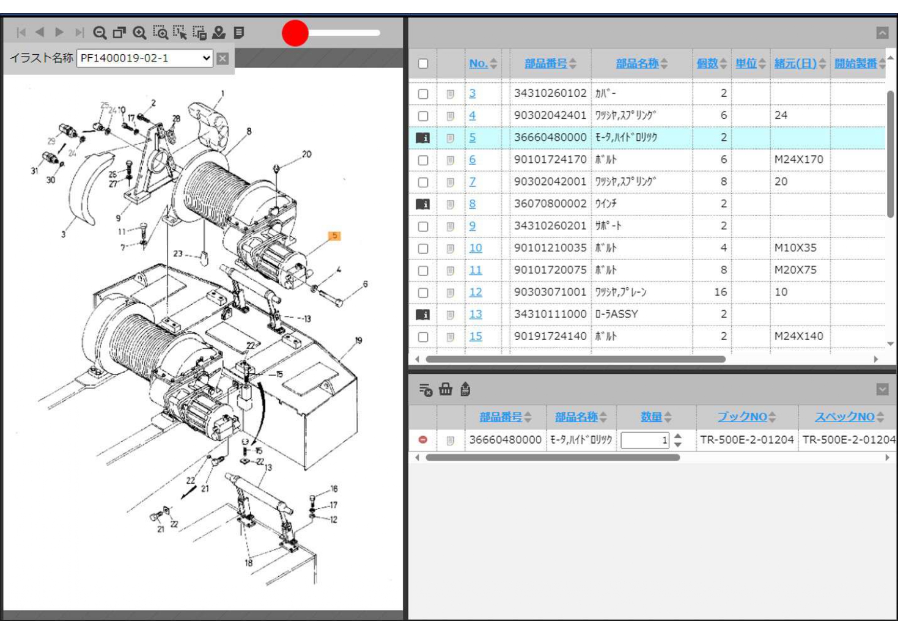Image resolution: width=898 pixels, height=634 pixels.
Task: Click the zoom out magnifier icon
Action: (x=100, y=33)
